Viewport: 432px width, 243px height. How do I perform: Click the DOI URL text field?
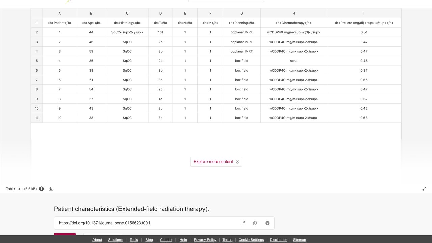tap(164, 223)
